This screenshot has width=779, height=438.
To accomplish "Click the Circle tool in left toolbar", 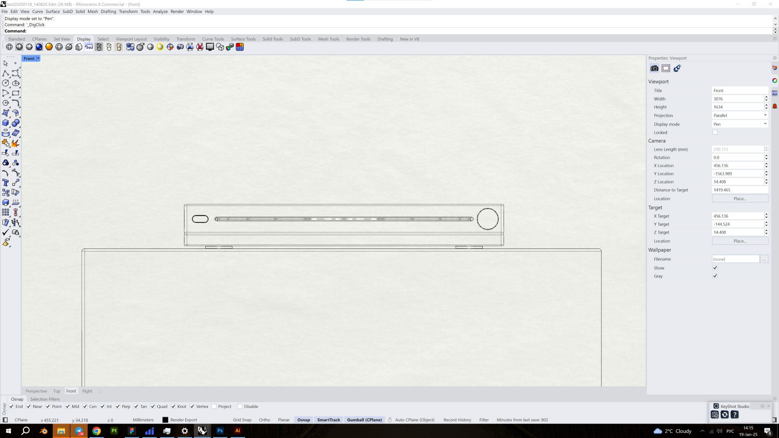I will [5, 83].
